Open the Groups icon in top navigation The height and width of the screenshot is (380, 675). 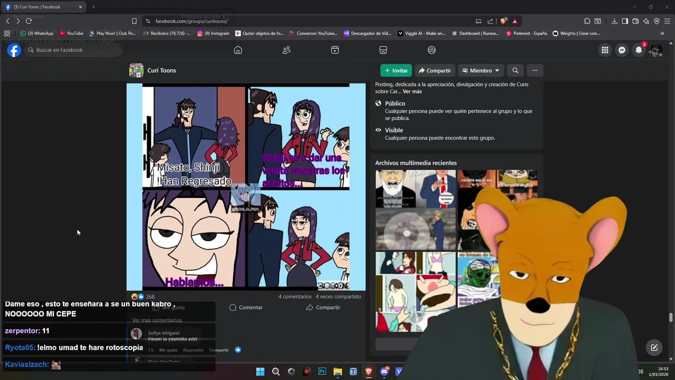pyautogui.click(x=432, y=50)
